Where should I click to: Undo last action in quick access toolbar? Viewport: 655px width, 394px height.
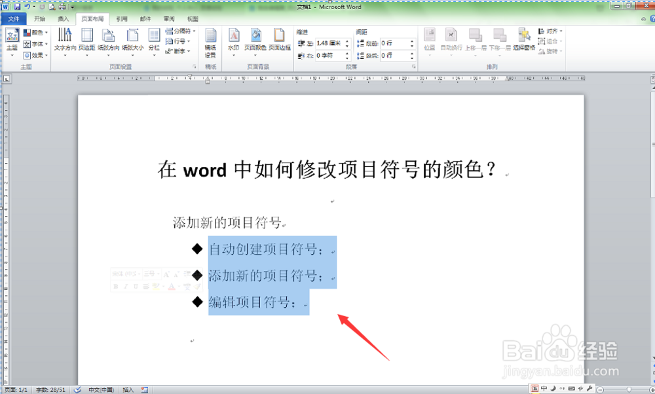[x=27, y=7]
